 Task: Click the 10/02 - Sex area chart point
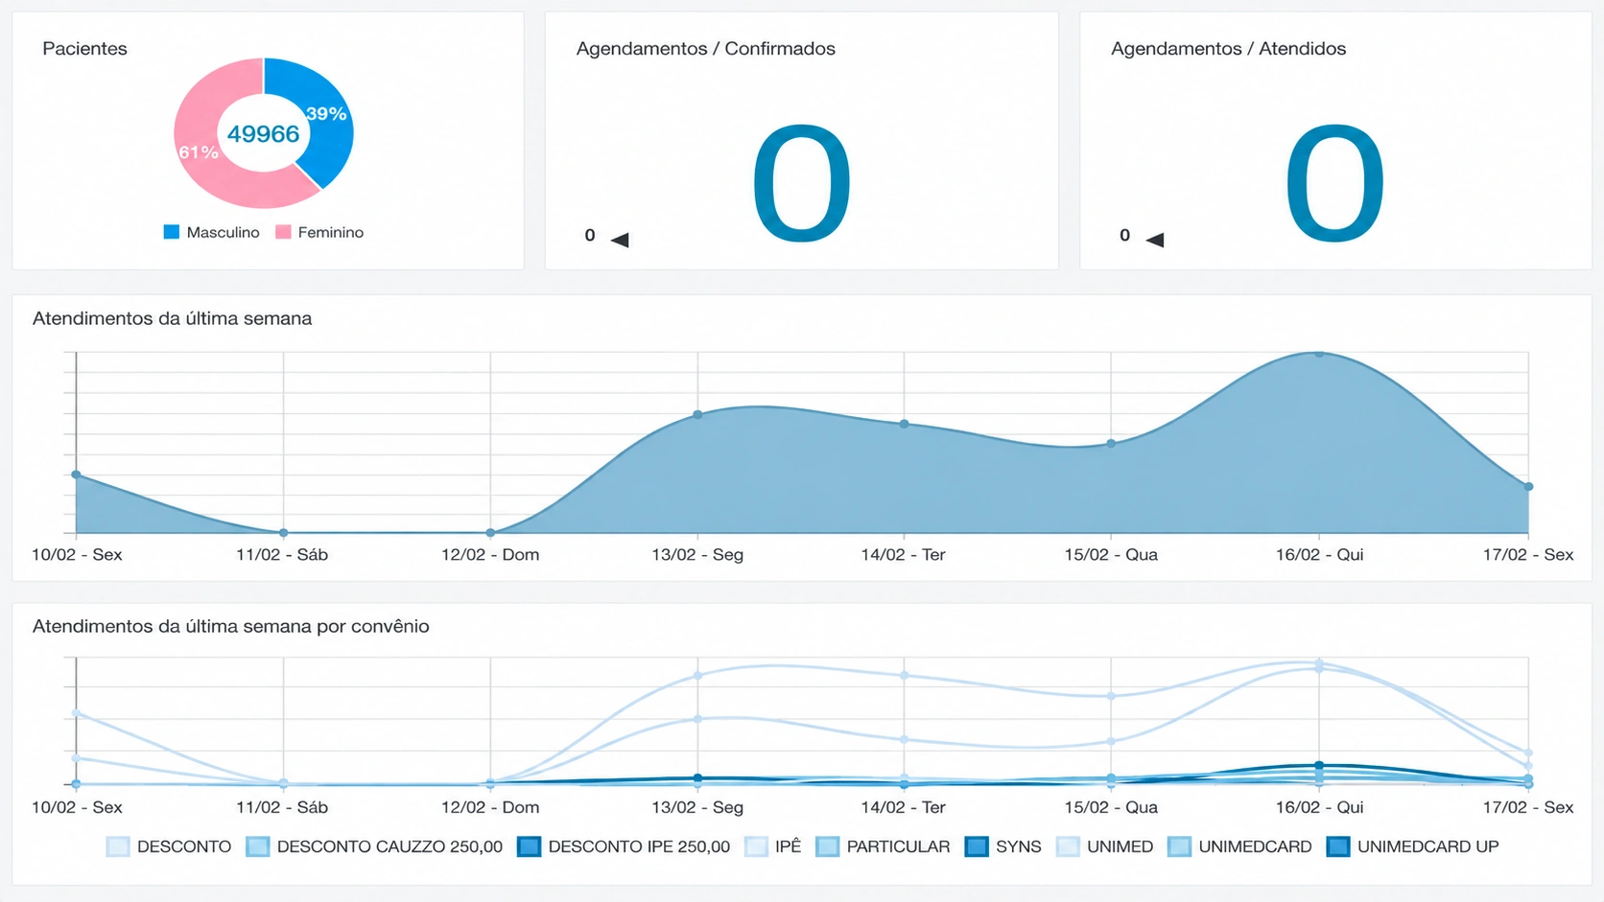[77, 474]
